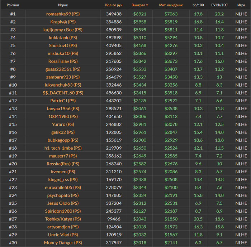This screenshot has height=247, width=251.
Task: Click zambara923 (PS) player name
Action: 63,77
